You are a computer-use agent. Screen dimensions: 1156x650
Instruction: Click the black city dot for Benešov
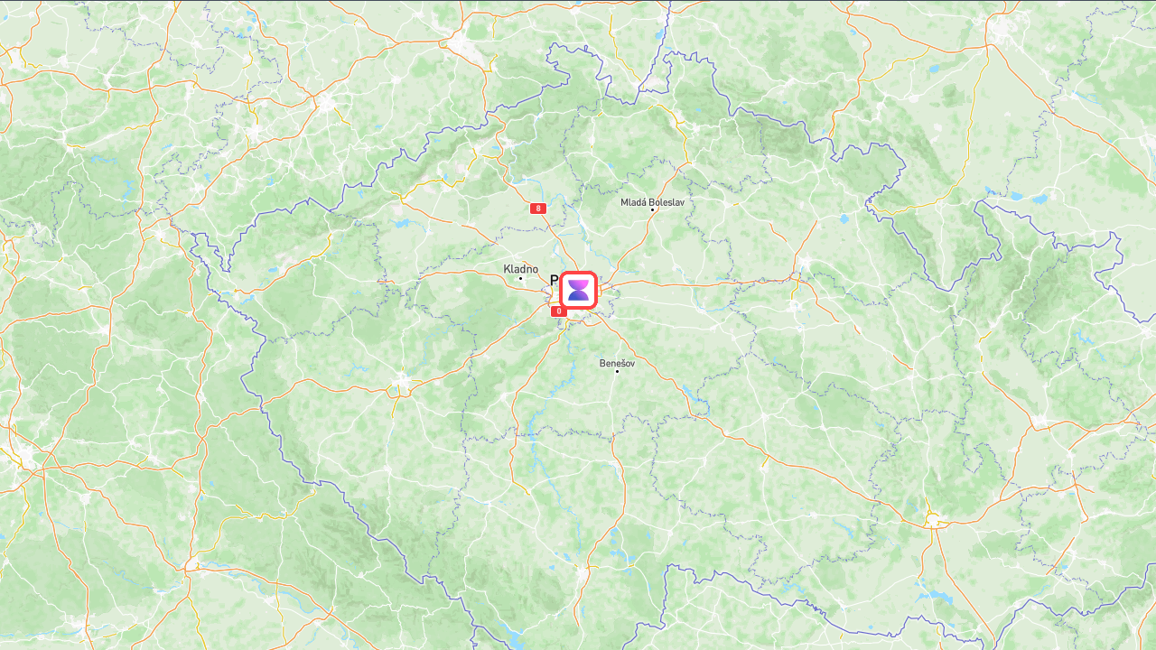tap(617, 371)
